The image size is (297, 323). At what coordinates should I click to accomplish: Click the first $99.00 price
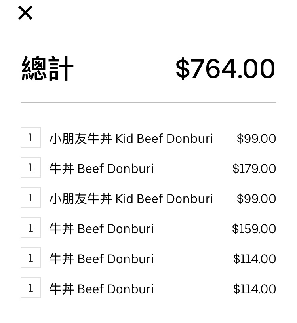click(x=256, y=139)
